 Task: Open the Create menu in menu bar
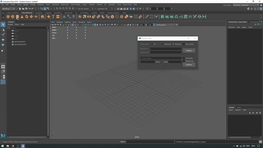point(13,5)
